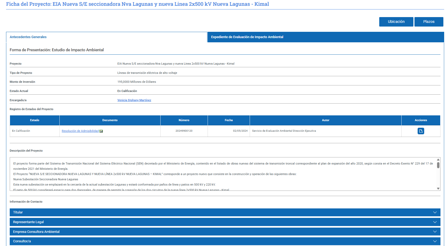
Task: Click the Autor column header
Action: click(x=325, y=120)
